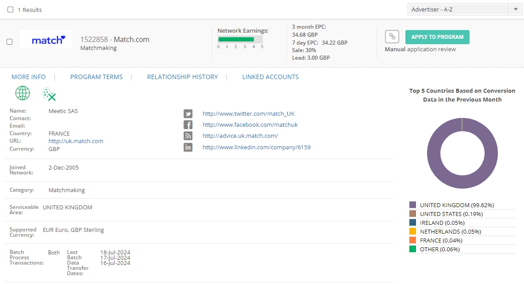Click the 'EUR Euro, GBP Sterling' text
The width and height of the screenshot is (524, 284).
73,230
